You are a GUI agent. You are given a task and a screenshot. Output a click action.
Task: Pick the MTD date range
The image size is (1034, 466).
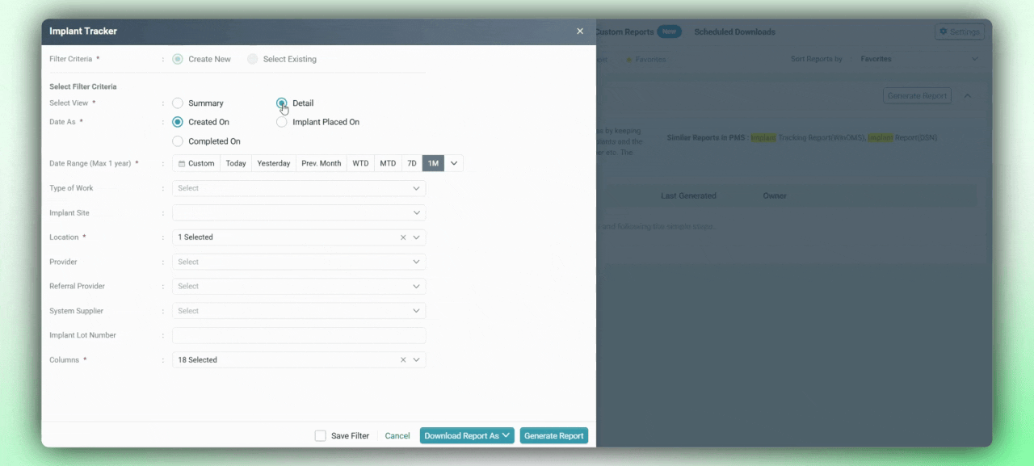388,163
